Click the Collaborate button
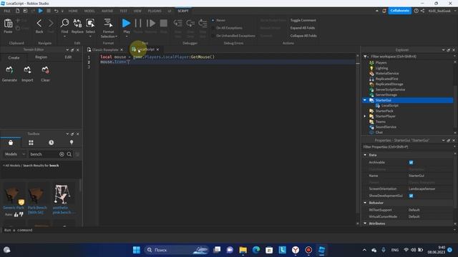The height and width of the screenshot is (257, 458). click(x=399, y=11)
